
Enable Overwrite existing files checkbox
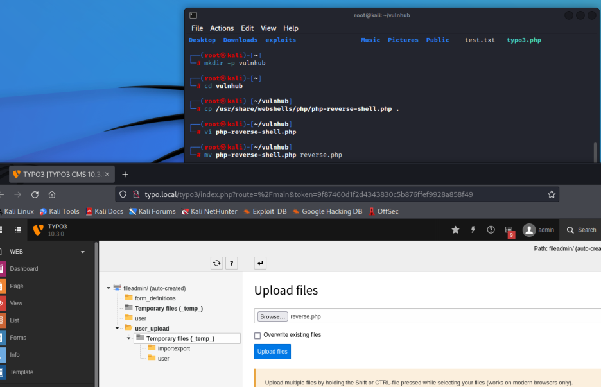pyautogui.click(x=257, y=335)
